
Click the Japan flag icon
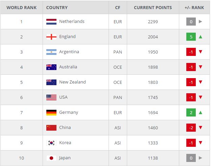pos(51,158)
